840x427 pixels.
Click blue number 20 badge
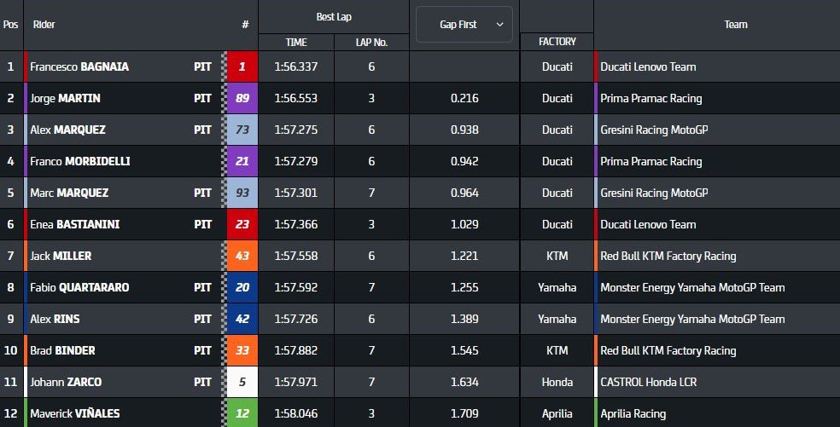coord(242,288)
